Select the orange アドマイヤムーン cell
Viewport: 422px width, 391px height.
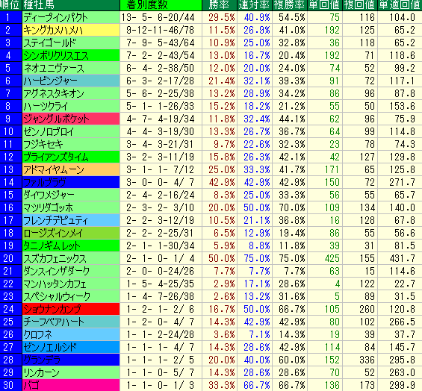[x=71, y=169]
